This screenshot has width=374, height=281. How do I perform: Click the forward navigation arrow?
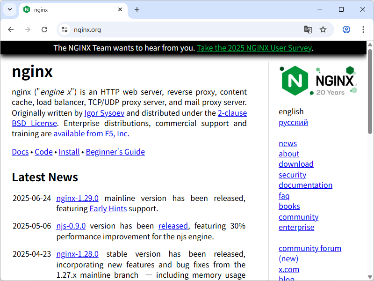28,29
